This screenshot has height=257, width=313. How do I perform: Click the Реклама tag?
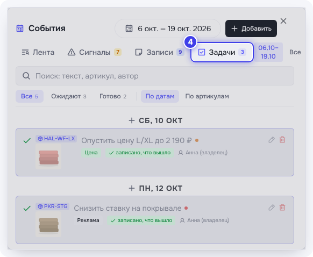[88, 220]
